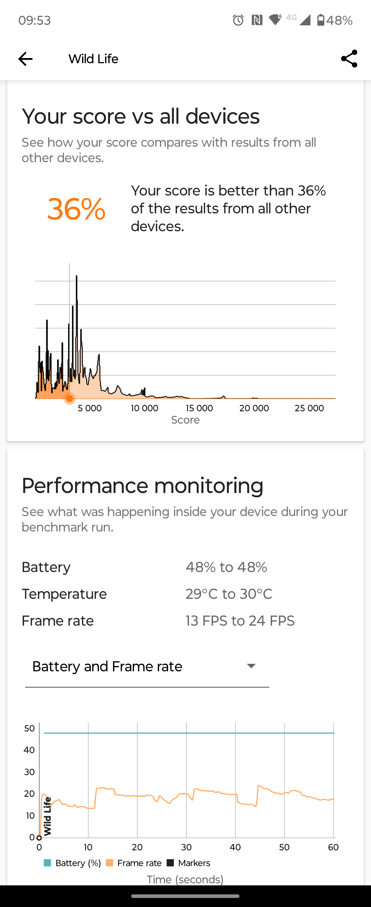The width and height of the screenshot is (371, 907).
Task: Tap the Wild Life page title
Action: point(93,59)
